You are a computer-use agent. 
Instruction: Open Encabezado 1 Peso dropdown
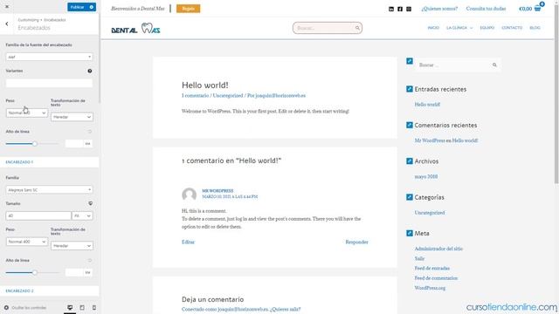click(x=27, y=242)
